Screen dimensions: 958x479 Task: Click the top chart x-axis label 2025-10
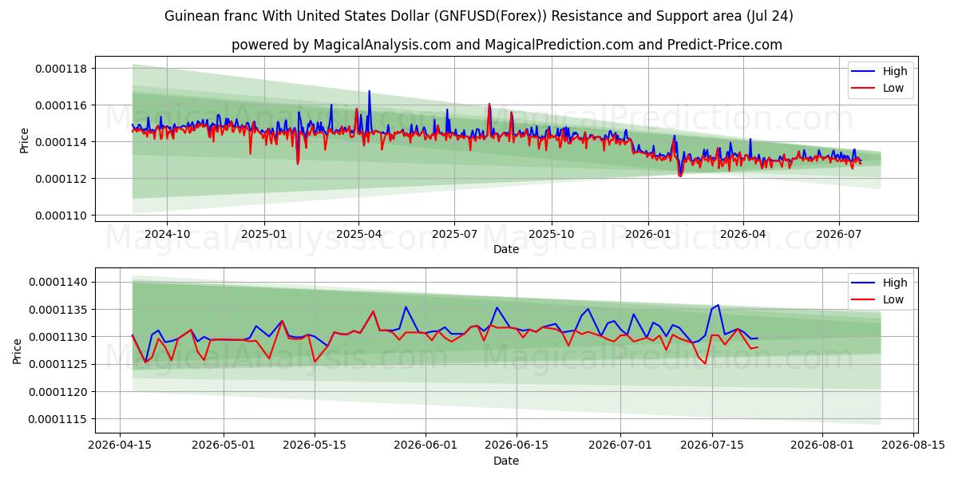pyautogui.click(x=551, y=234)
